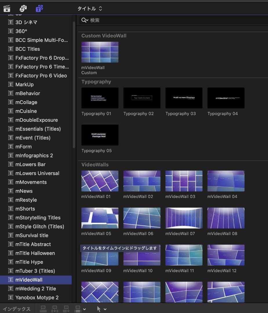This screenshot has width=268, height=313.
Task: Click the Select arrow tool icon
Action: tap(99, 309)
